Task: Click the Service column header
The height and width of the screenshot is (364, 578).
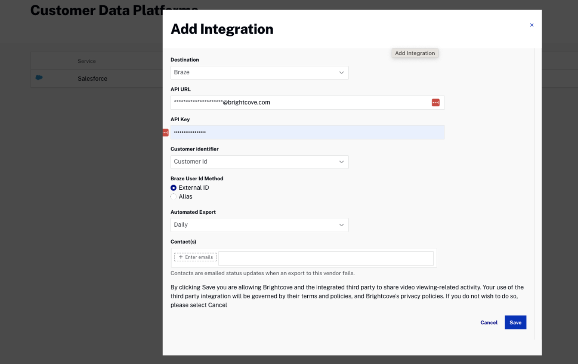Action: point(86,61)
